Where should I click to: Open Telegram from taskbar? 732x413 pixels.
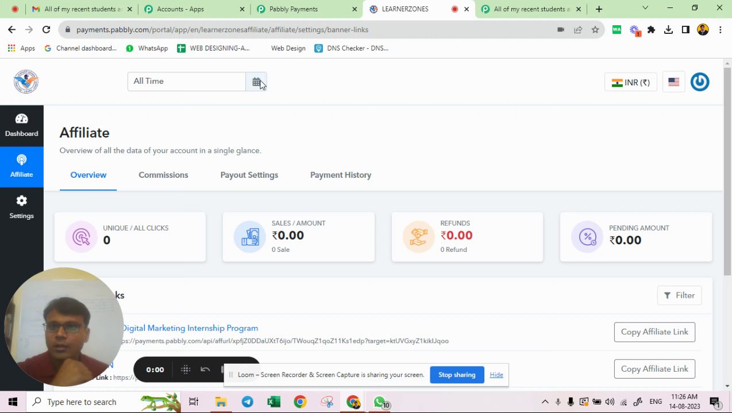[x=247, y=402]
